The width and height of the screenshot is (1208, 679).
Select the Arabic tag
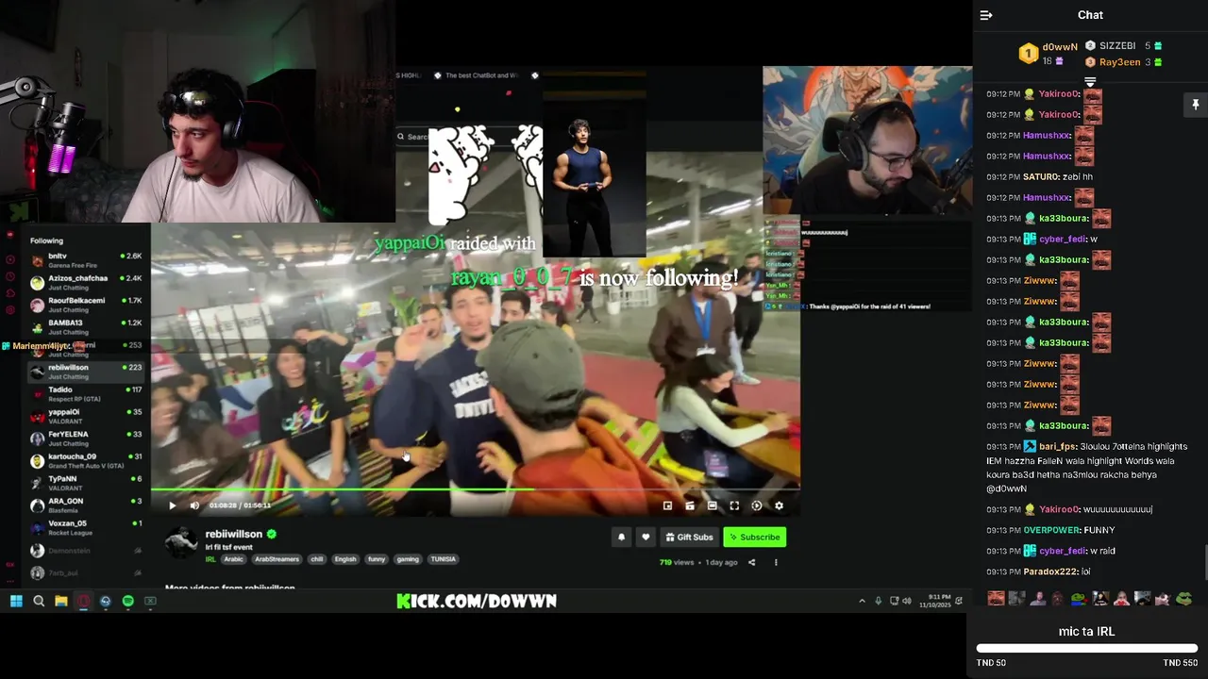pos(233,559)
